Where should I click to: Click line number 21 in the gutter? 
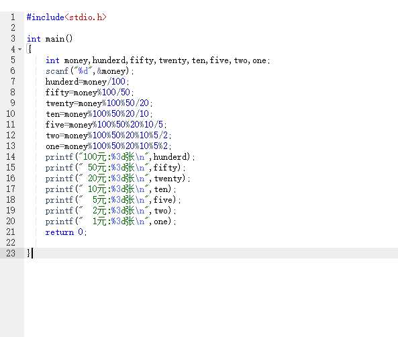pyautogui.click(x=11, y=232)
